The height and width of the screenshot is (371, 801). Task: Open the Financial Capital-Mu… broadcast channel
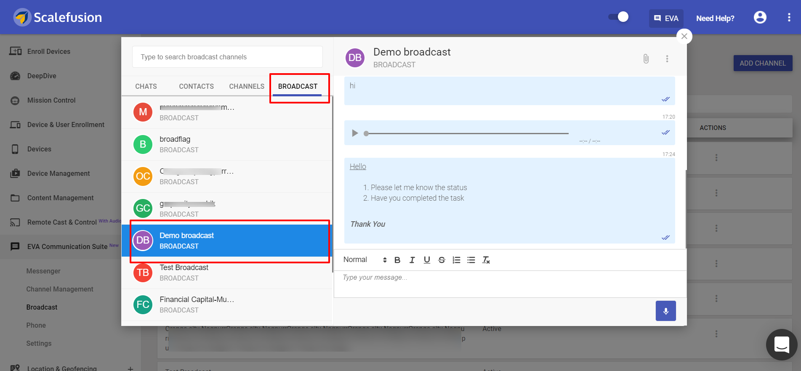227,305
